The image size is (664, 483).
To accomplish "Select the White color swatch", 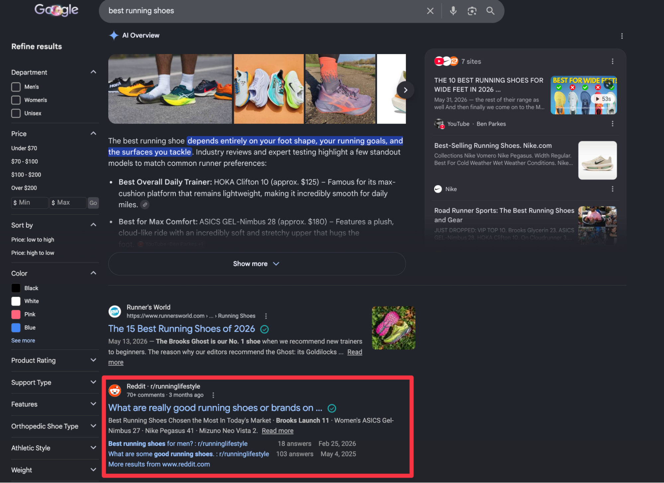I will point(16,302).
